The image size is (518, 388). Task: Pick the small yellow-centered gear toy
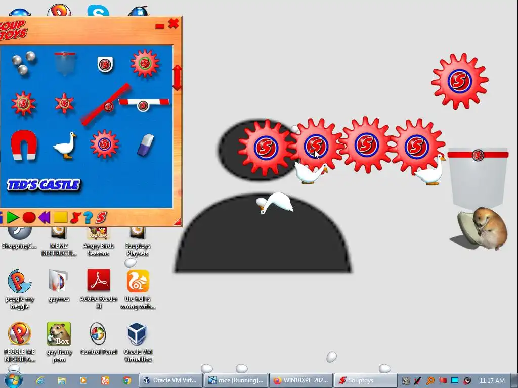coord(23,103)
